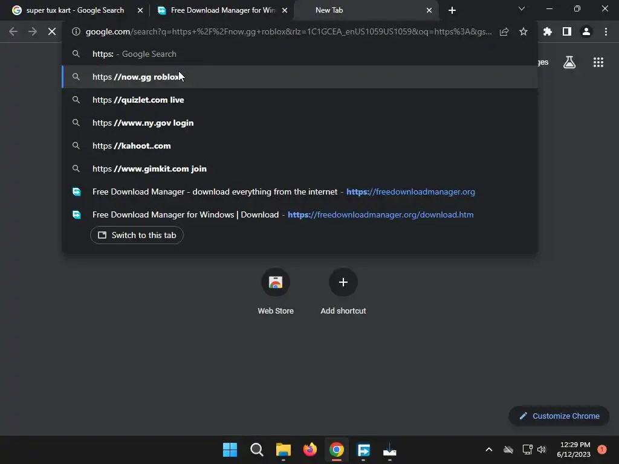
Task: Open Free Download Manager taskbar icon
Action: pyautogui.click(x=363, y=449)
